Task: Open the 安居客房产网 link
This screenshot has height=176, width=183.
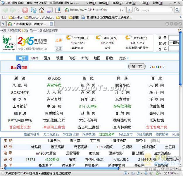Action: click(156, 127)
